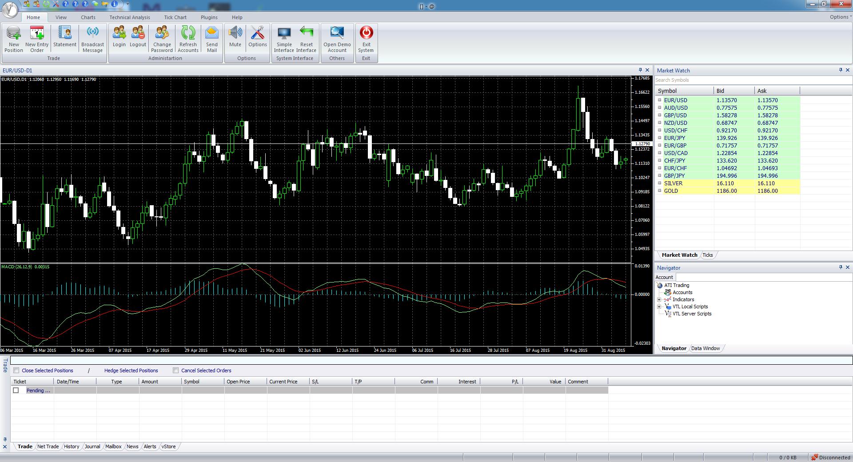This screenshot has height=462, width=853.
Task: Select Accounts in Navigator tree
Action: tap(682, 292)
